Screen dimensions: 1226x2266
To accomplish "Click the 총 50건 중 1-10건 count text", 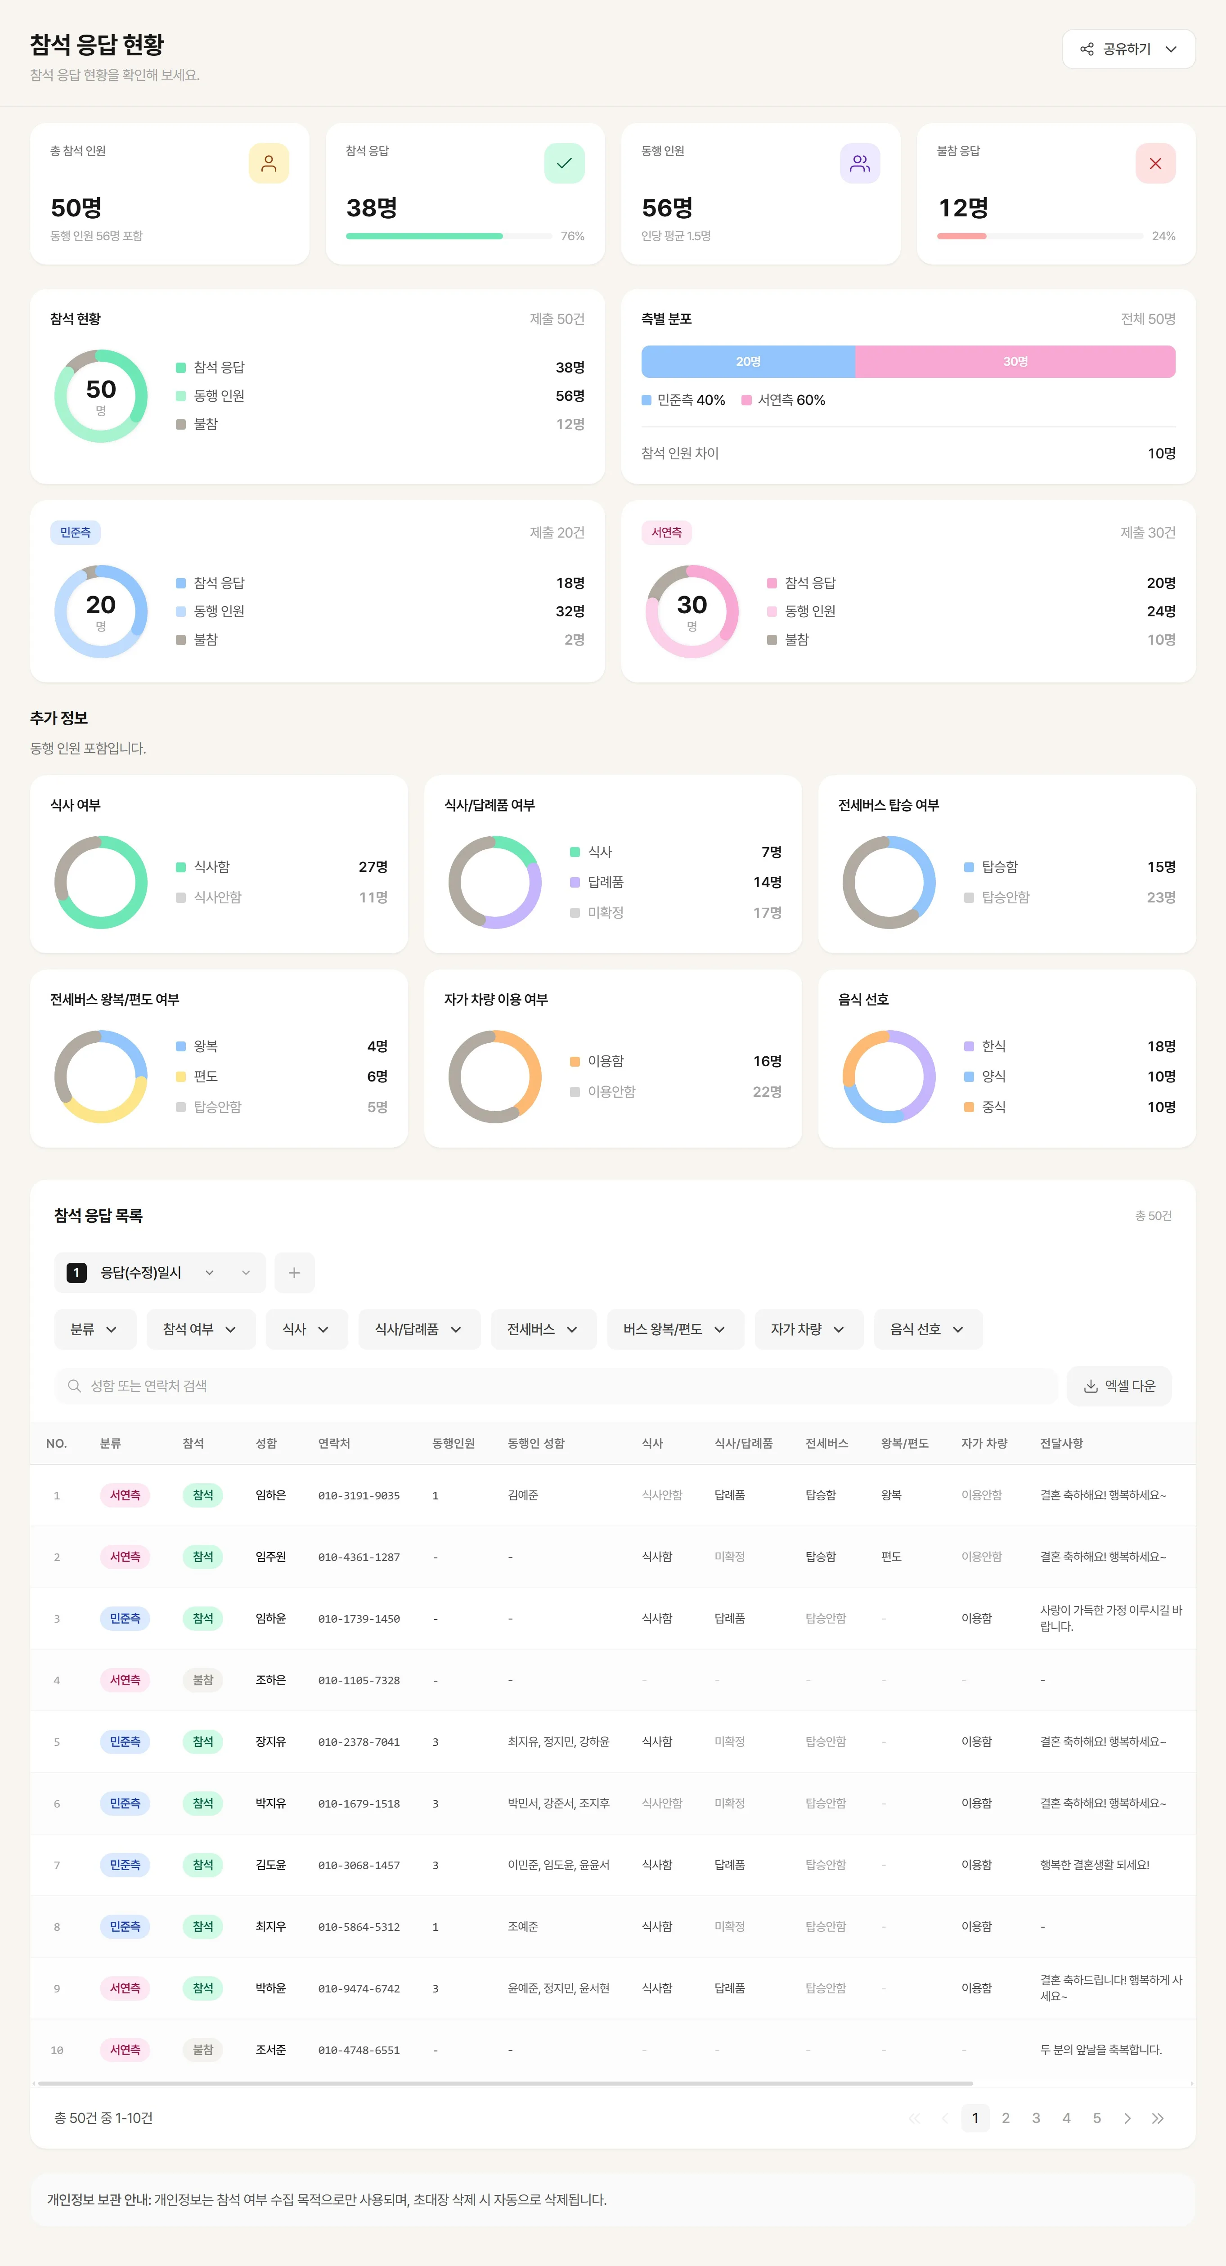I will pyautogui.click(x=104, y=2118).
